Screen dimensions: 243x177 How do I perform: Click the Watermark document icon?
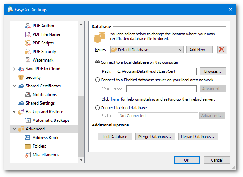click(28, 60)
